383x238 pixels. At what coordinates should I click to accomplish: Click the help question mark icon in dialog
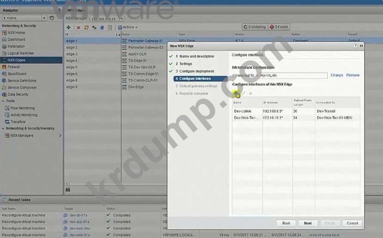click(355, 46)
